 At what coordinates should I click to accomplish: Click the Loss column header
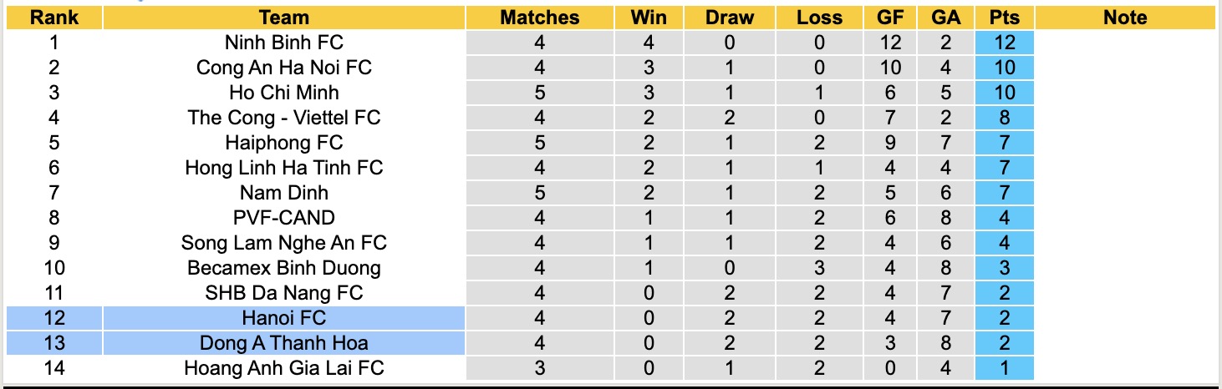(819, 18)
